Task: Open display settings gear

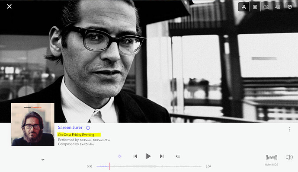Action: pyautogui.click(x=290, y=7)
